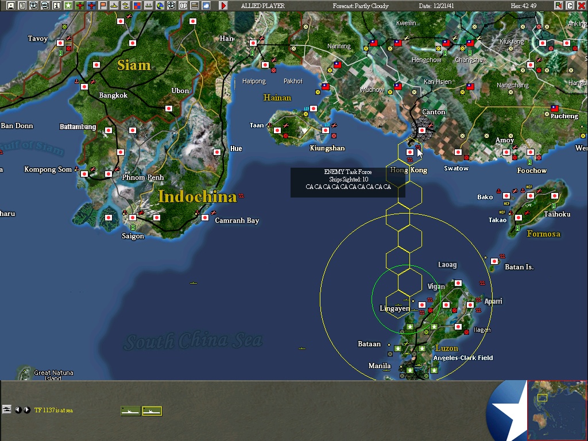Click the enemy ship icon beside Indochina label

pyautogui.click(x=241, y=196)
